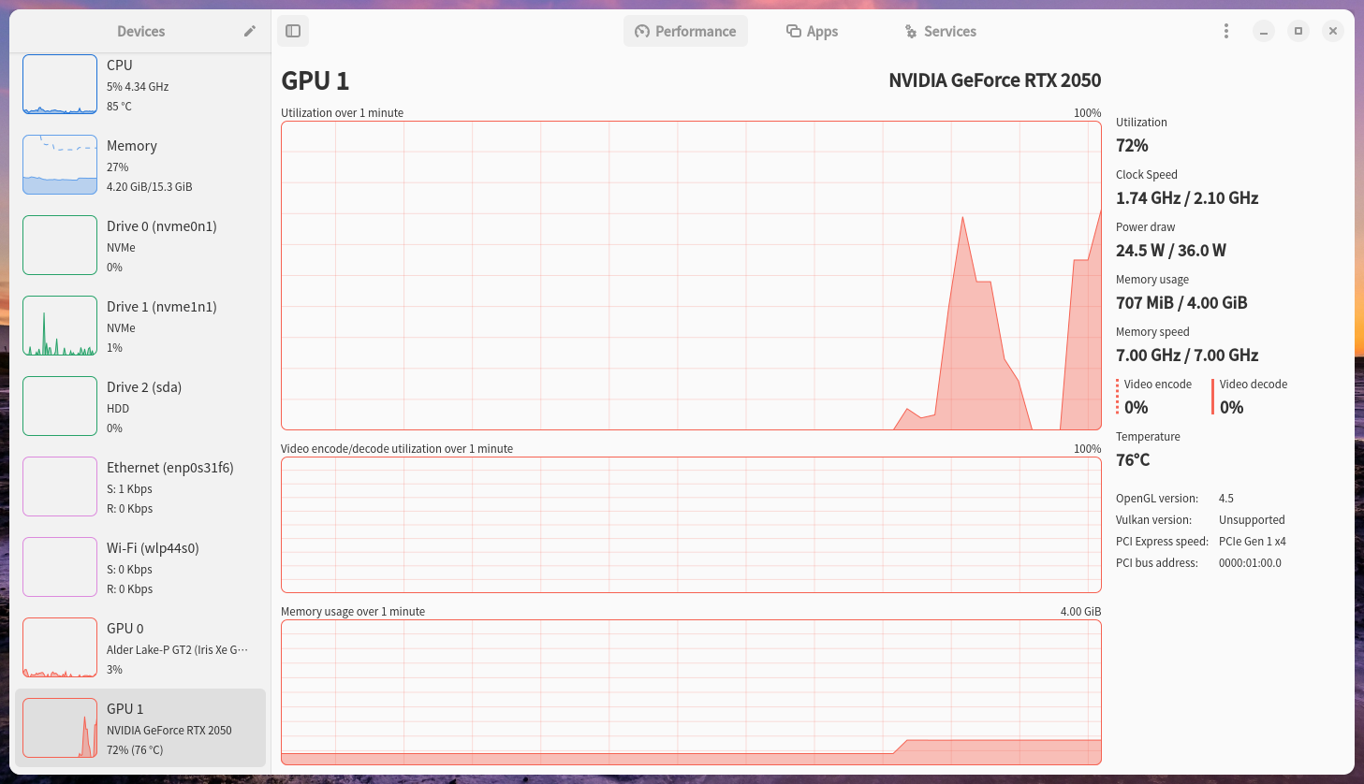
Task: Switch to the Performance tab
Action: pyautogui.click(x=685, y=31)
